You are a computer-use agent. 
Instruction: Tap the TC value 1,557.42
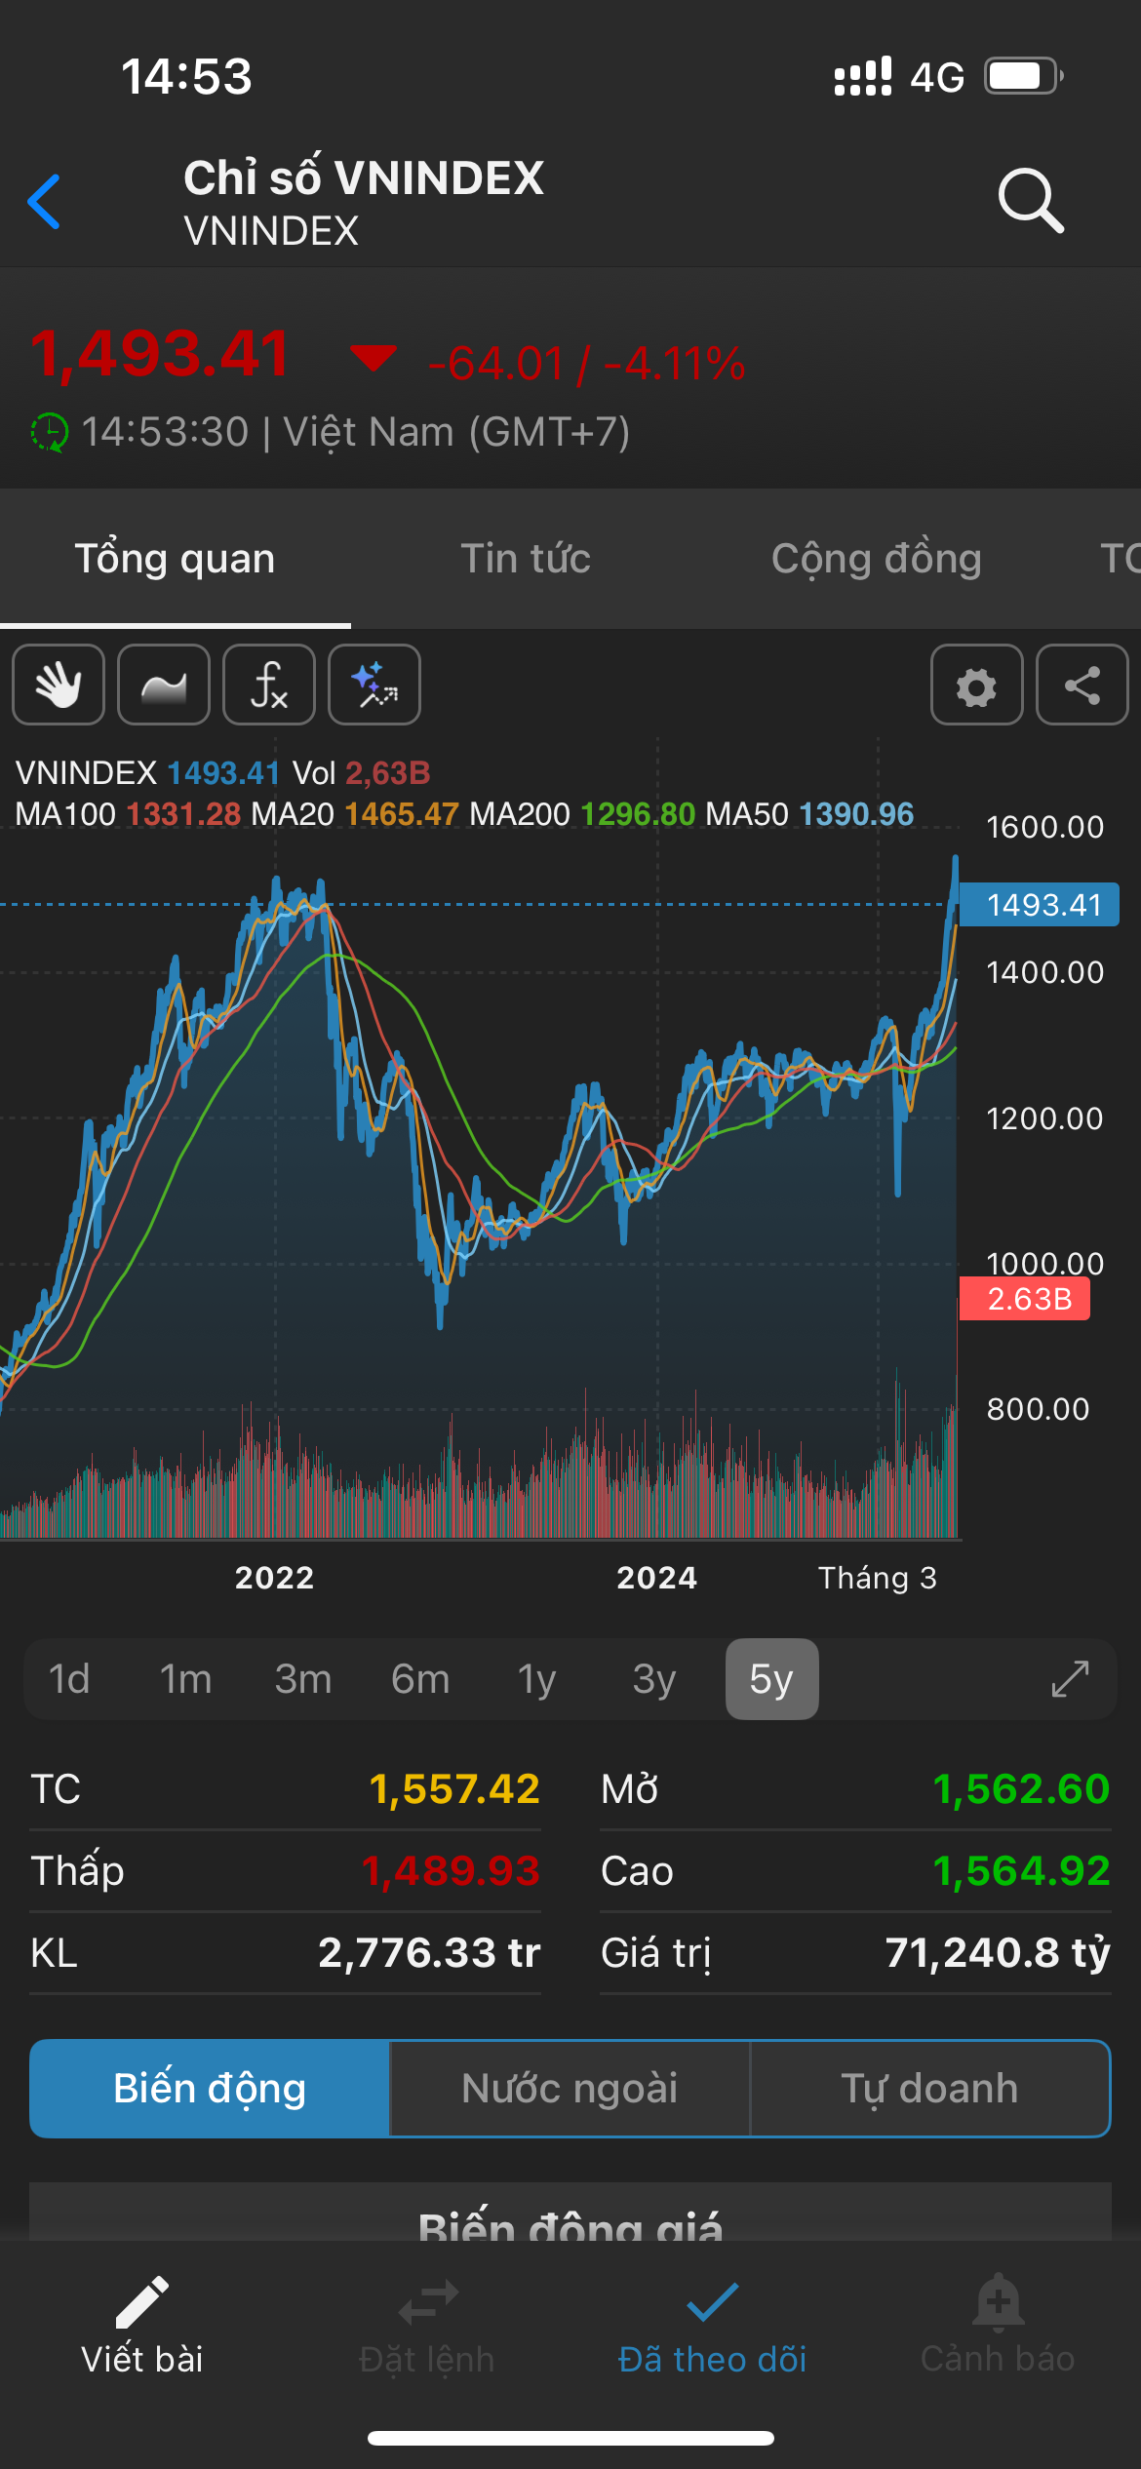[454, 1789]
